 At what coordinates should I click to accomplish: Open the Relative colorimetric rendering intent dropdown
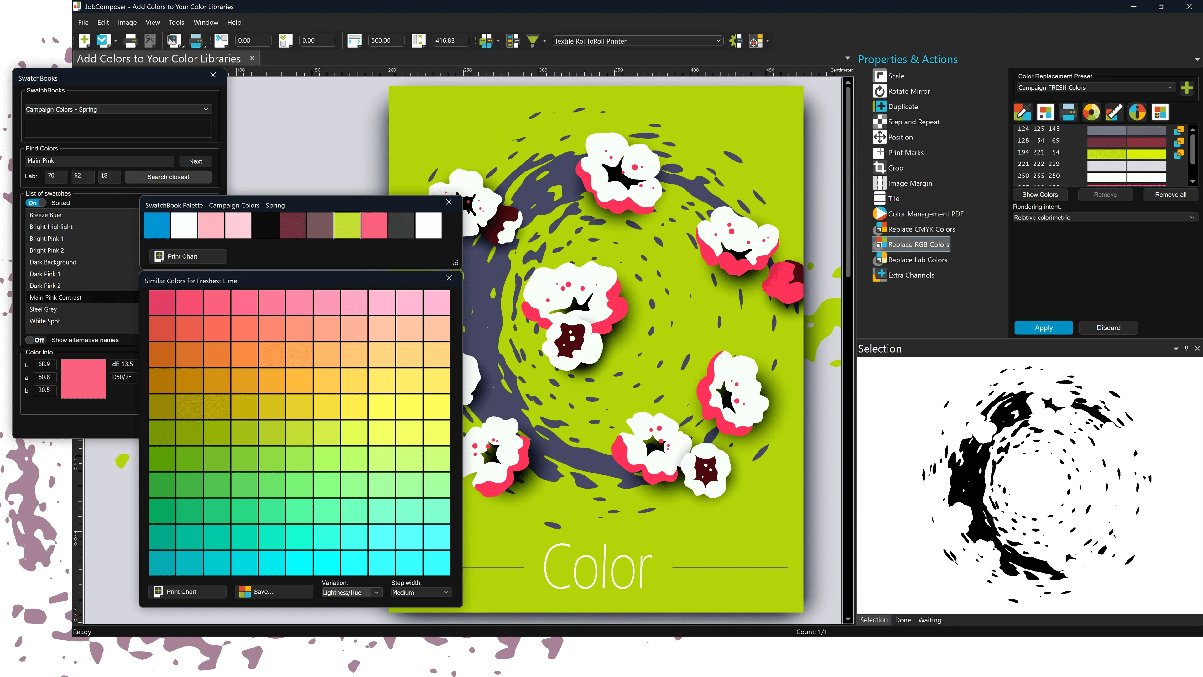[1104, 218]
